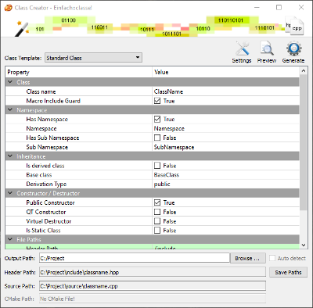Click the scroll up arrow of property list
The width and height of the screenshot is (313, 308).
[303, 70]
